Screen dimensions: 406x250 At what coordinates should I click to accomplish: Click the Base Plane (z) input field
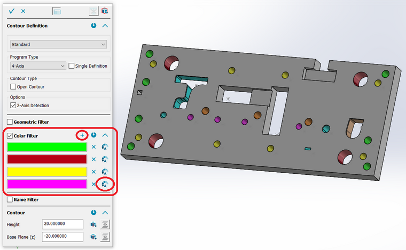tap(62, 237)
